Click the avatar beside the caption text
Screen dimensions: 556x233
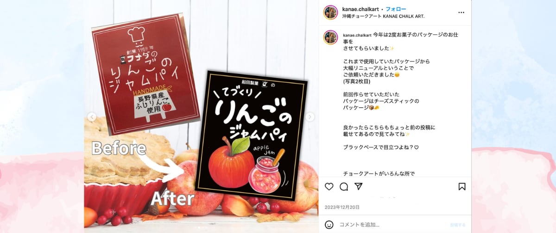330,37
